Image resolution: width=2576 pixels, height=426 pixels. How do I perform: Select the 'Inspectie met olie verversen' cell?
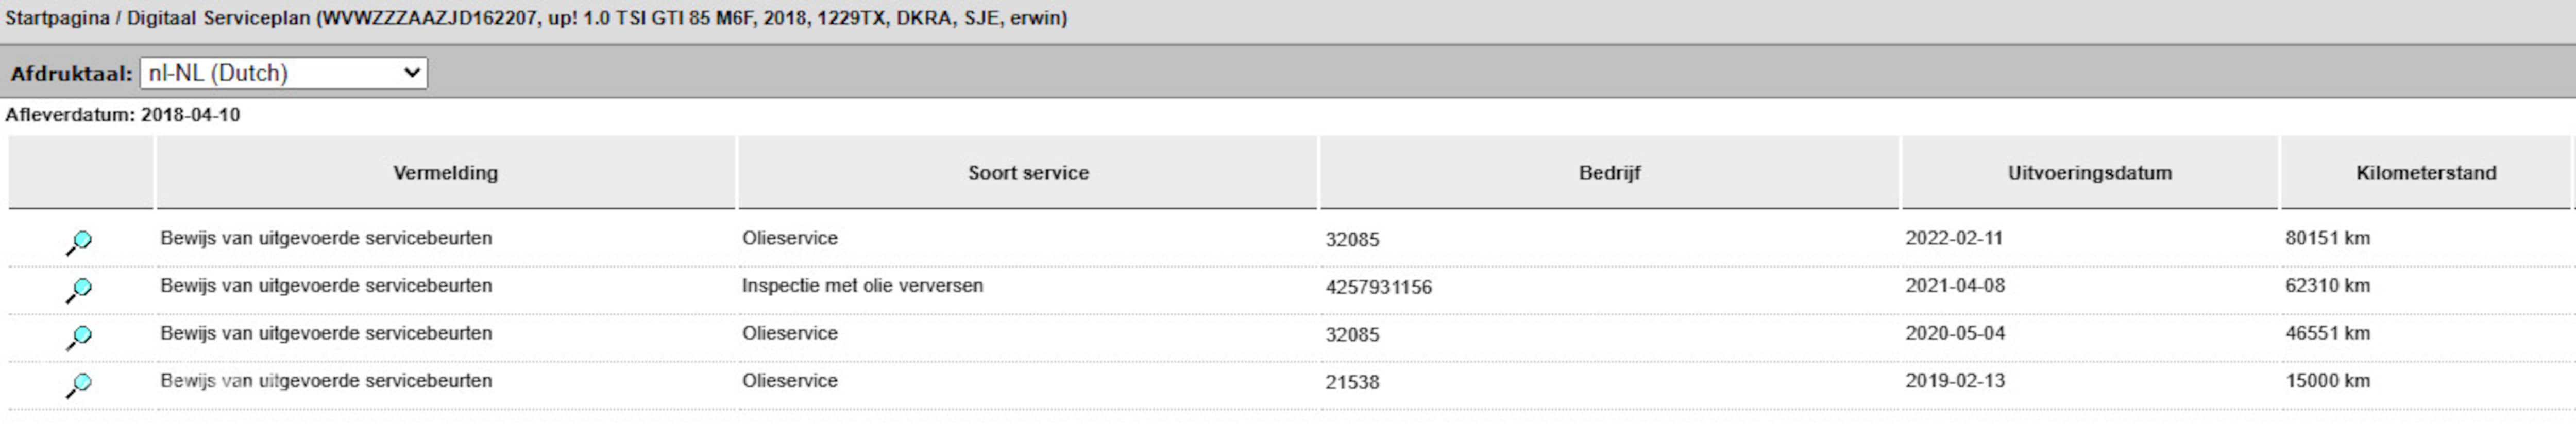point(862,286)
